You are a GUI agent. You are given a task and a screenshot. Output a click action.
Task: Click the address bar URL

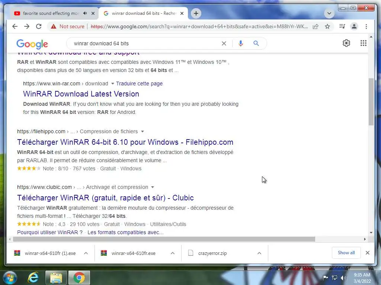(x=199, y=26)
